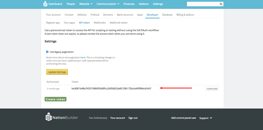This screenshot has height=130, width=263.
Task: Click the Create token button
Action: point(56,99)
